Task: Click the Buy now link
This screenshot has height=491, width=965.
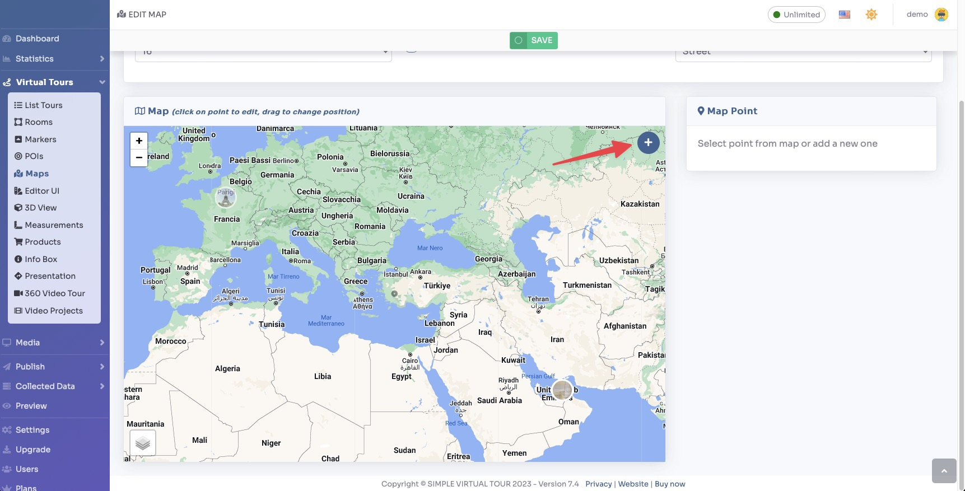Action: pyautogui.click(x=670, y=484)
